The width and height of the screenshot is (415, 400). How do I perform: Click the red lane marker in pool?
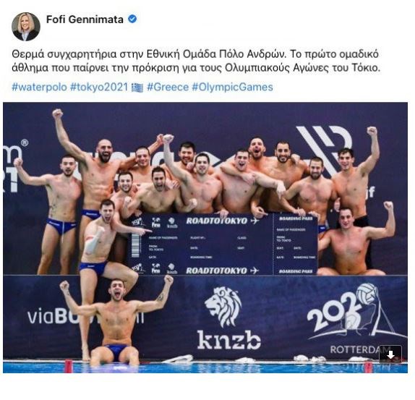[x=68, y=366]
